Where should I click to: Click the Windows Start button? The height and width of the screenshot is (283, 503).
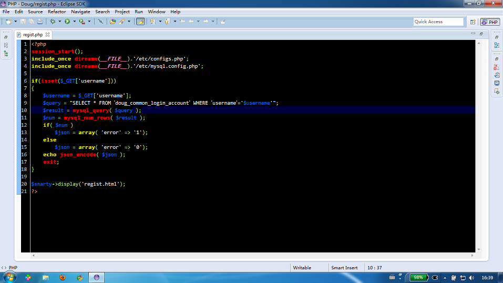9,277
